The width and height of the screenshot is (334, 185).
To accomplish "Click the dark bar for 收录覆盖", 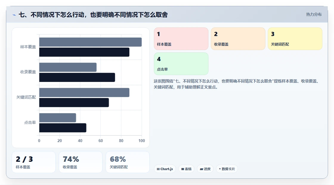I will (x=77, y=77).
